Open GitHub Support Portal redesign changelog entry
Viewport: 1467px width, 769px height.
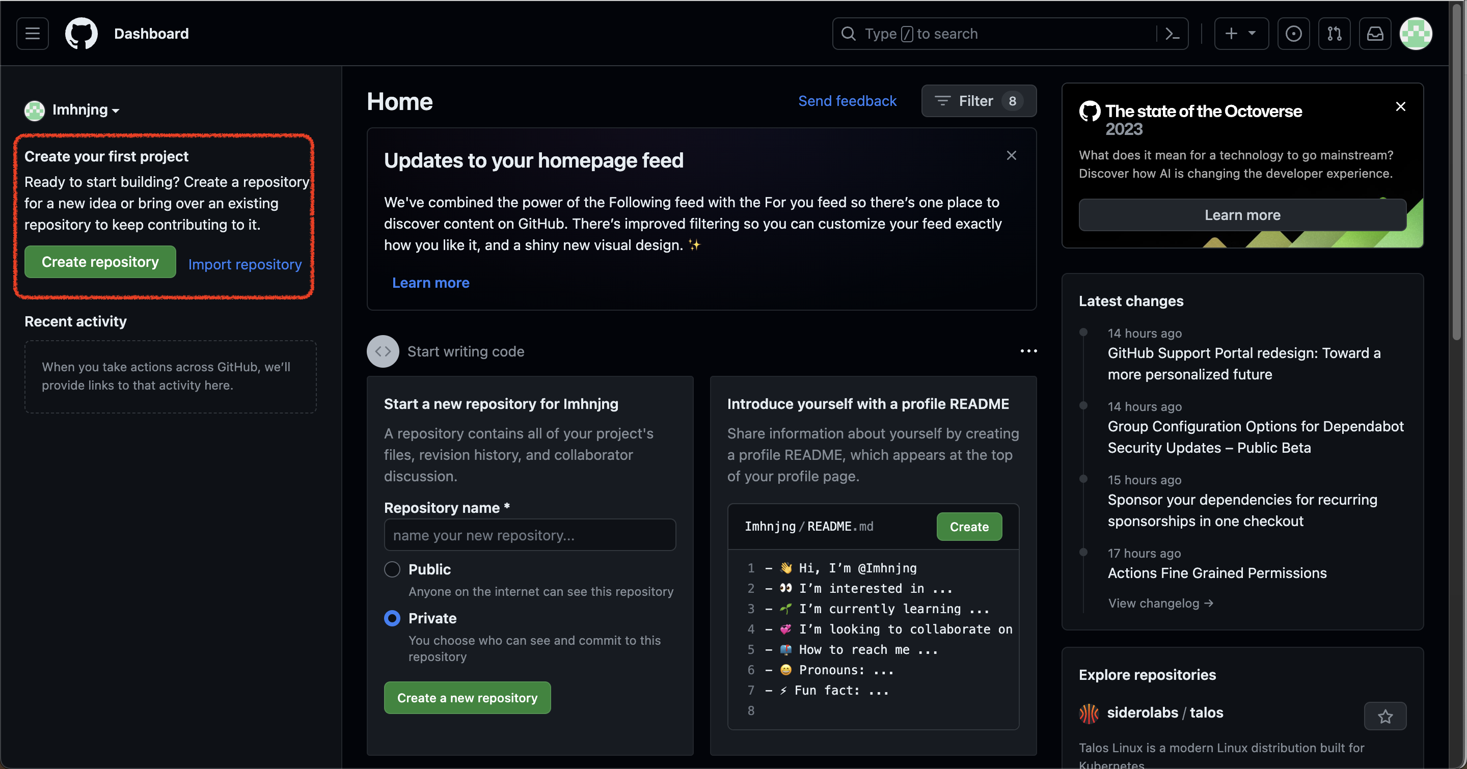[1244, 364]
